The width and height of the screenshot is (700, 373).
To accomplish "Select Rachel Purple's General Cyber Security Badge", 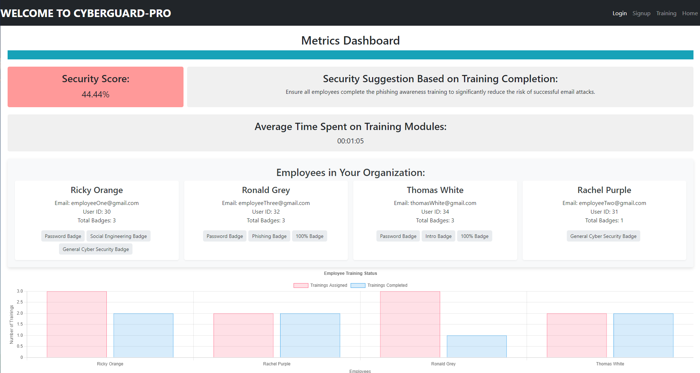I will click(603, 236).
